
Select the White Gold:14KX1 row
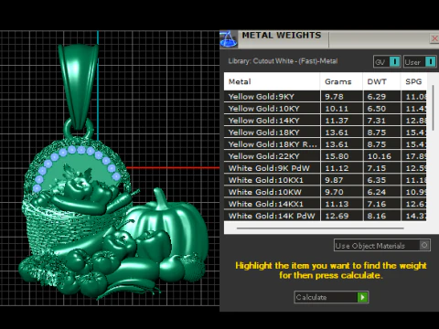326,204
